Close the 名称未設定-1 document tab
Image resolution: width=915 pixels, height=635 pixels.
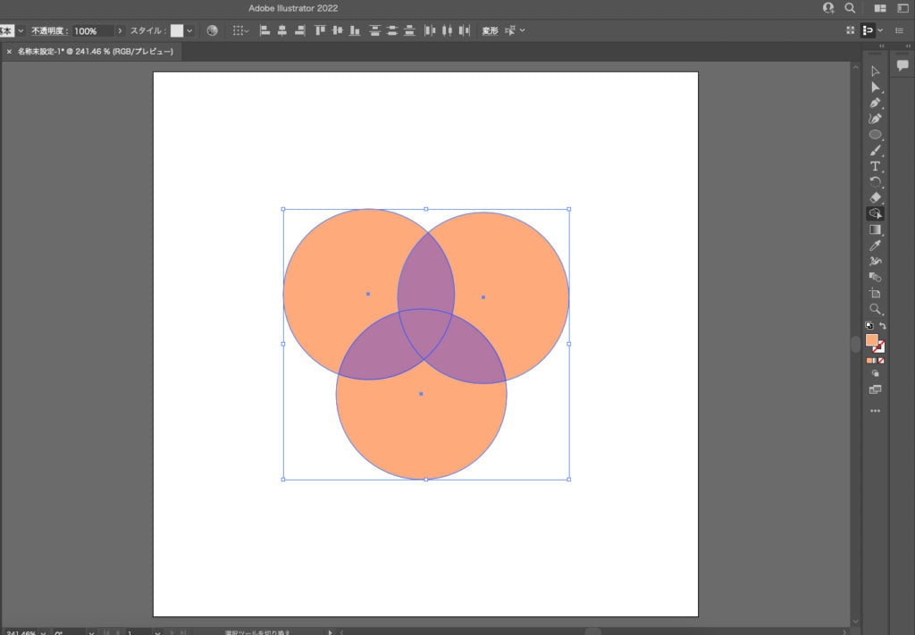pos(9,52)
